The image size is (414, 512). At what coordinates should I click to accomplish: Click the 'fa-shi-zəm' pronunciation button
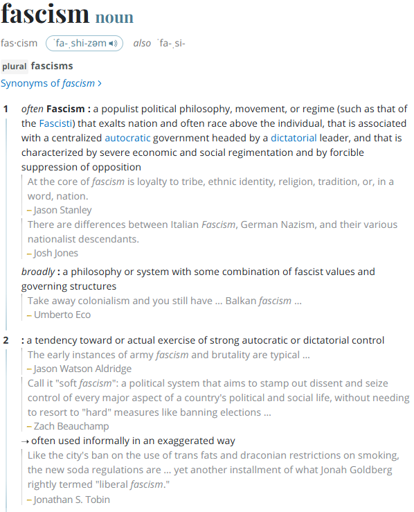click(x=84, y=44)
